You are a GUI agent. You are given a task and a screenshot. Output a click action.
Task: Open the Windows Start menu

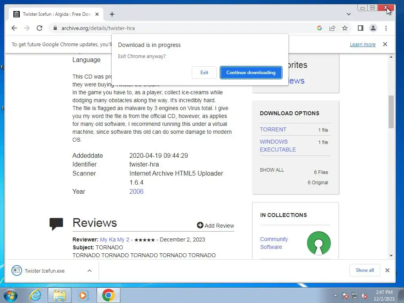11,295
